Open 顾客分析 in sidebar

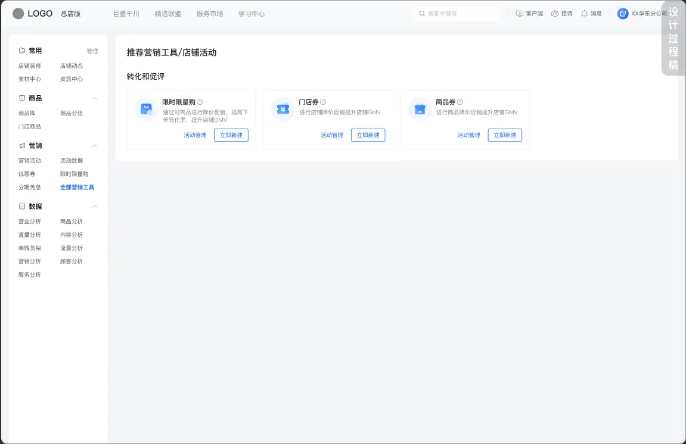[72, 261]
